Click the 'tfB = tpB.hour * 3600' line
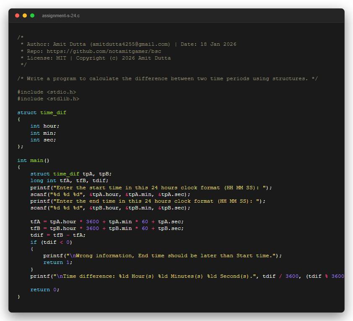The height and width of the screenshot is (321, 353). coord(107,228)
